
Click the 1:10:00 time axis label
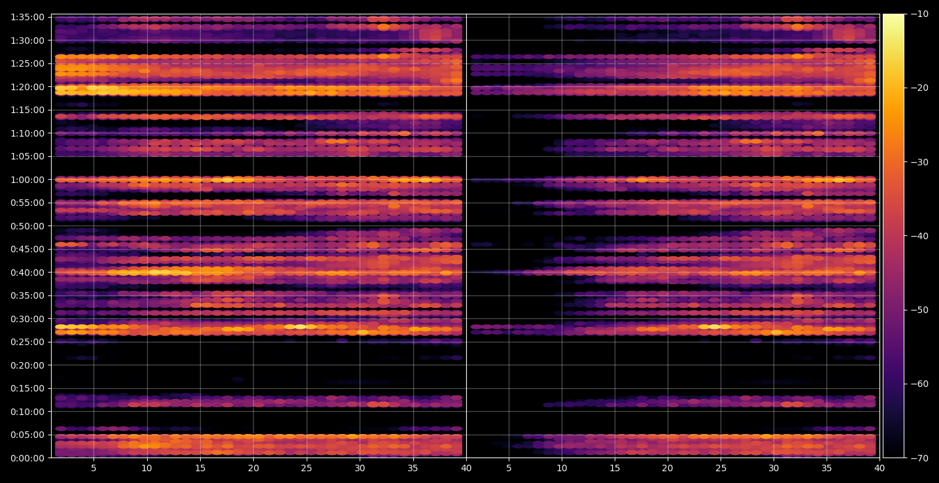pyautogui.click(x=27, y=133)
